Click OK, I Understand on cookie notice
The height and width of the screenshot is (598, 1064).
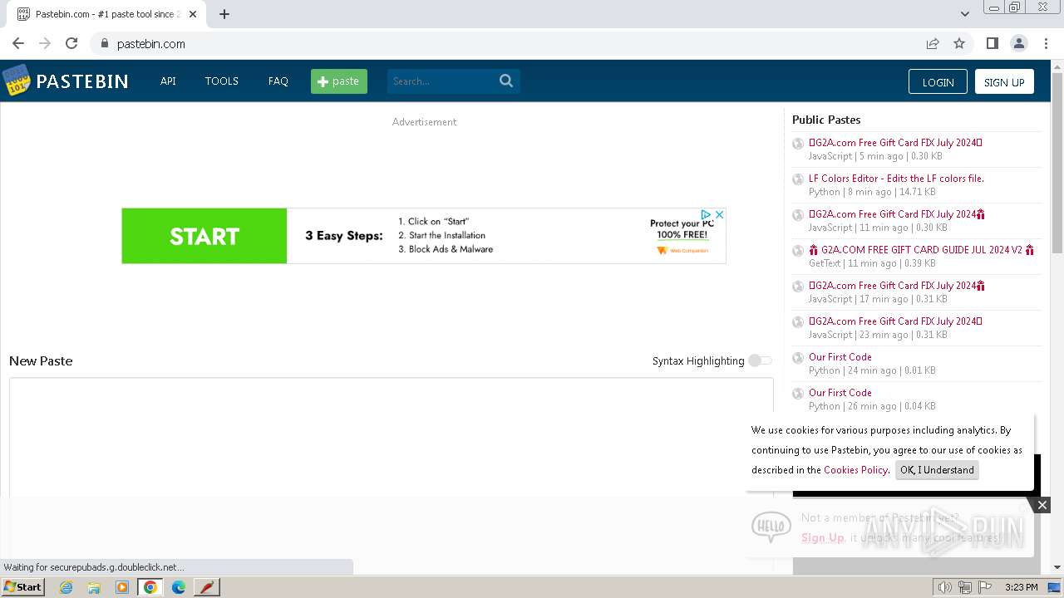[x=937, y=470]
